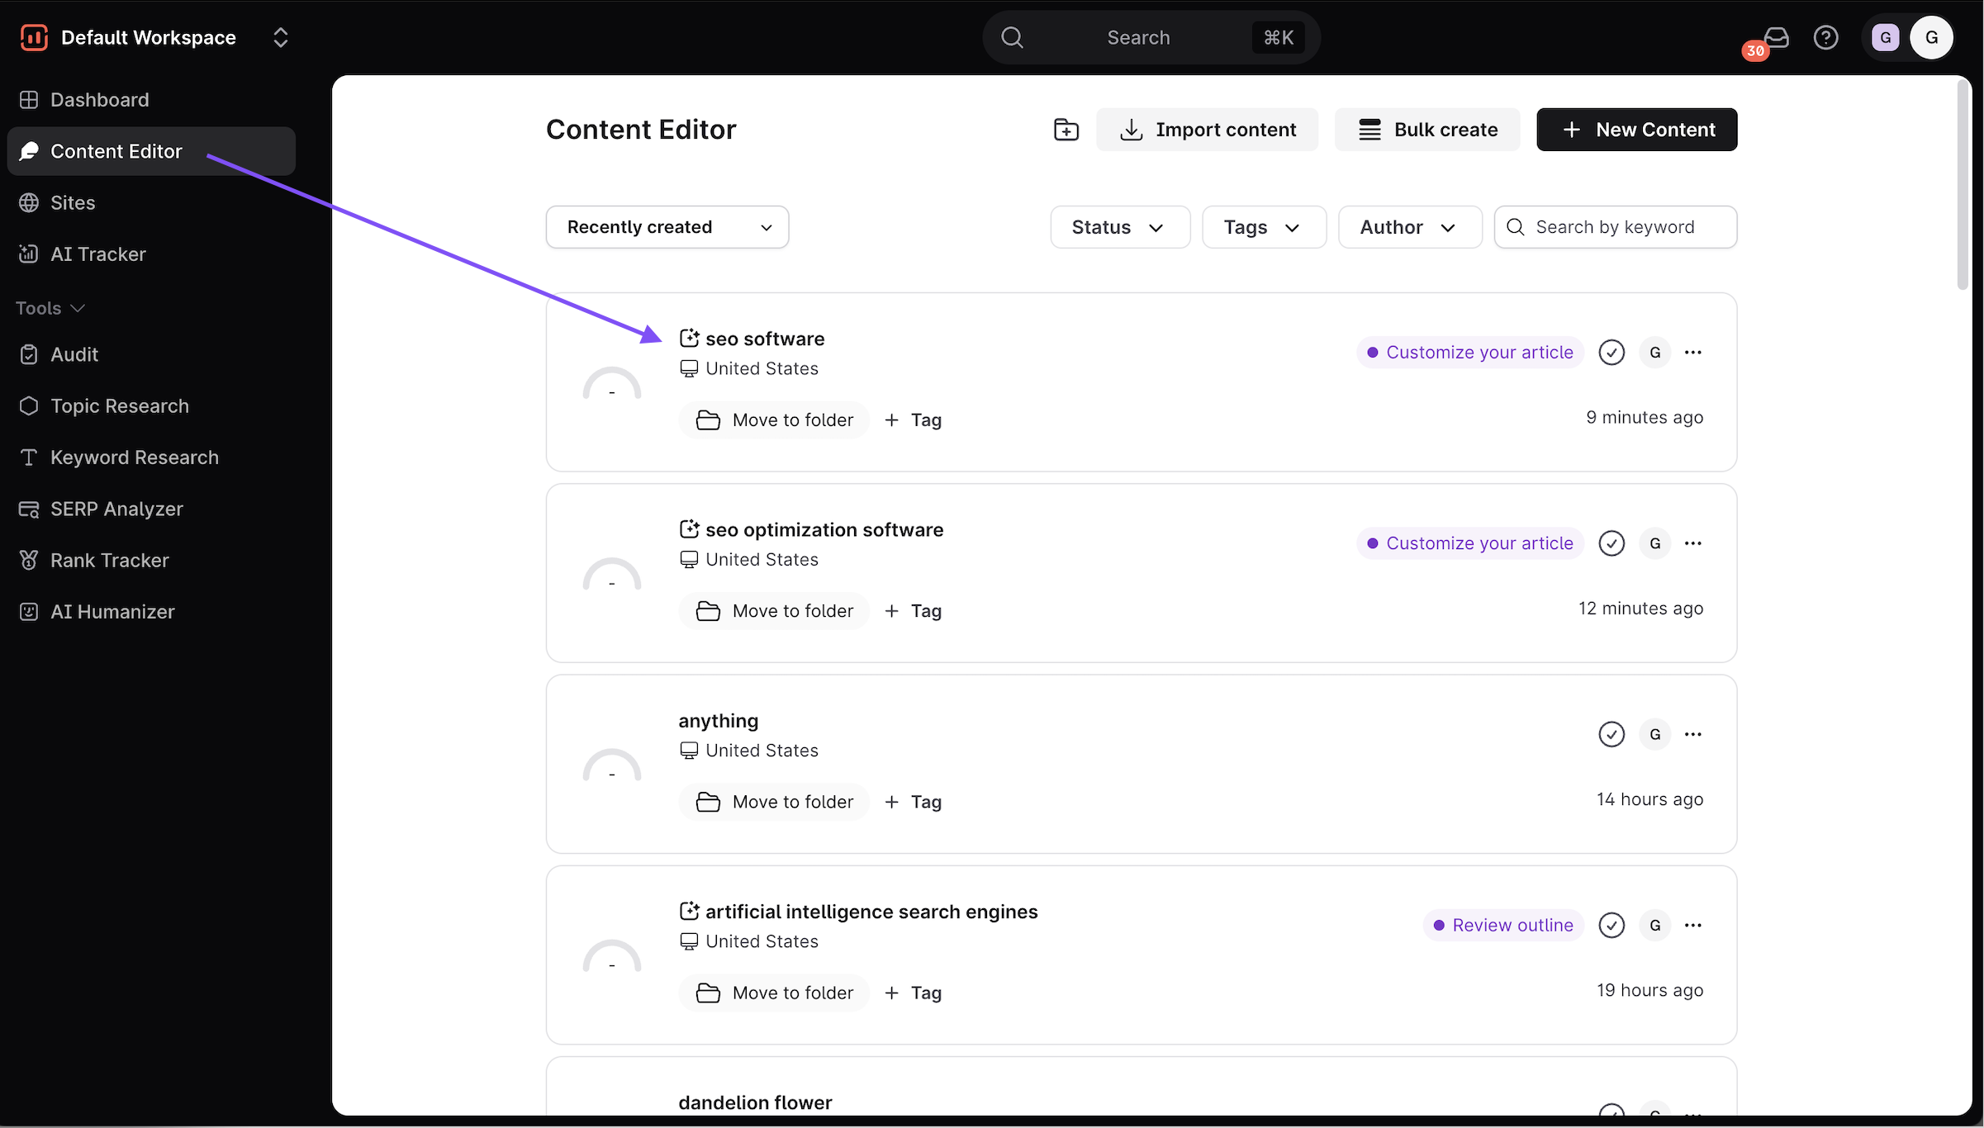Viewport: 1984px width, 1128px height.
Task: Go to AI Tracker in sidebar
Action: click(x=97, y=254)
